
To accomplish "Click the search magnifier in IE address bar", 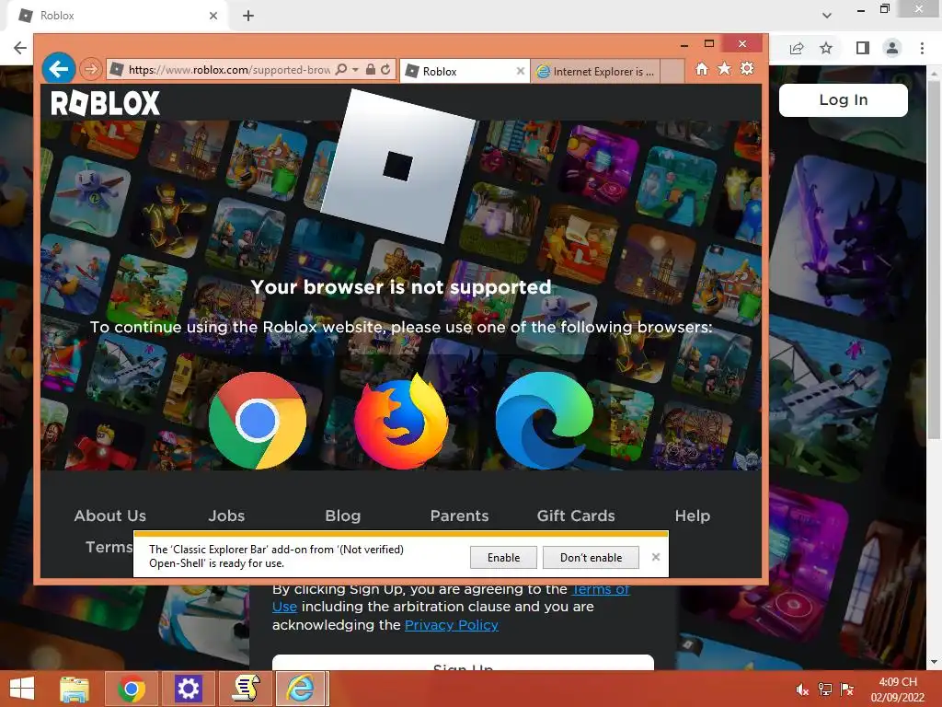I will coord(341,70).
